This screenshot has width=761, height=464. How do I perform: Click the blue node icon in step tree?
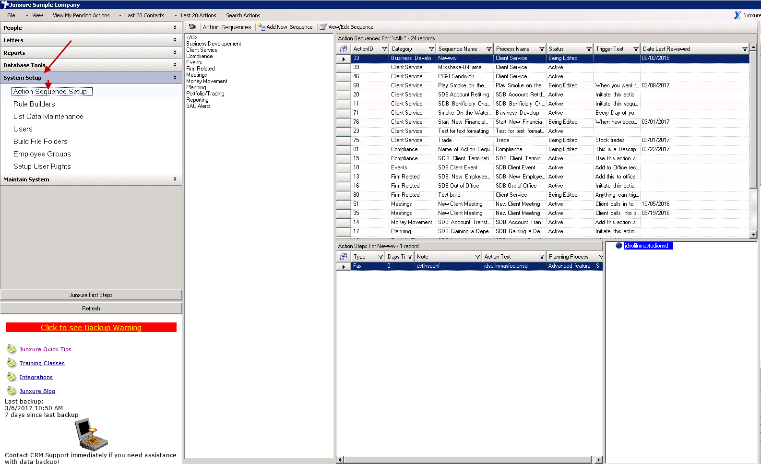pyautogui.click(x=619, y=246)
